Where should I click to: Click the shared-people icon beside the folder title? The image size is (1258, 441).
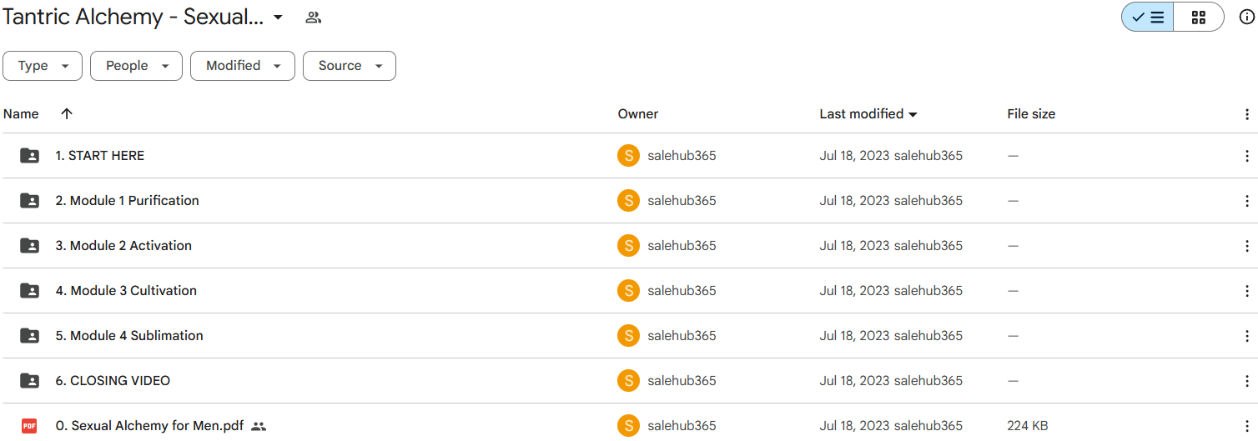tap(313, 17)
